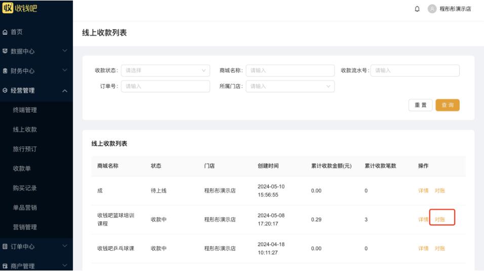Open 详情 for 收钱吧乒乓球课
This screenshot has width=484, height=271.
coord(423,248)
